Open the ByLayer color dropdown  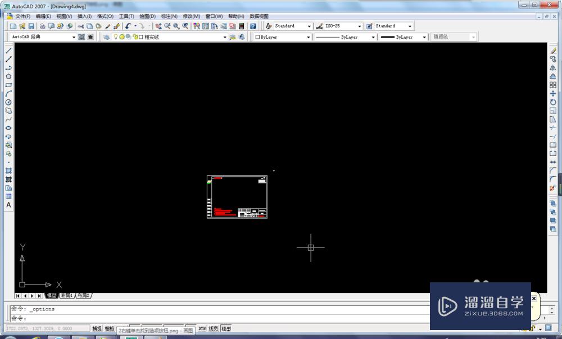pos(308,36)
